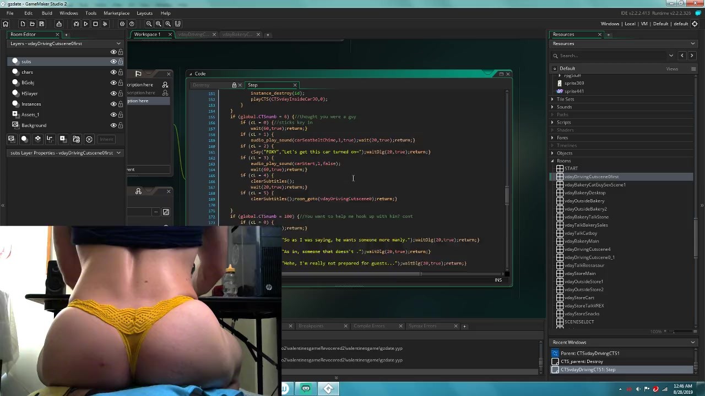The image size is (705, 396).
Task: Expand the Objects resource folder
Action: pos(552,153)
